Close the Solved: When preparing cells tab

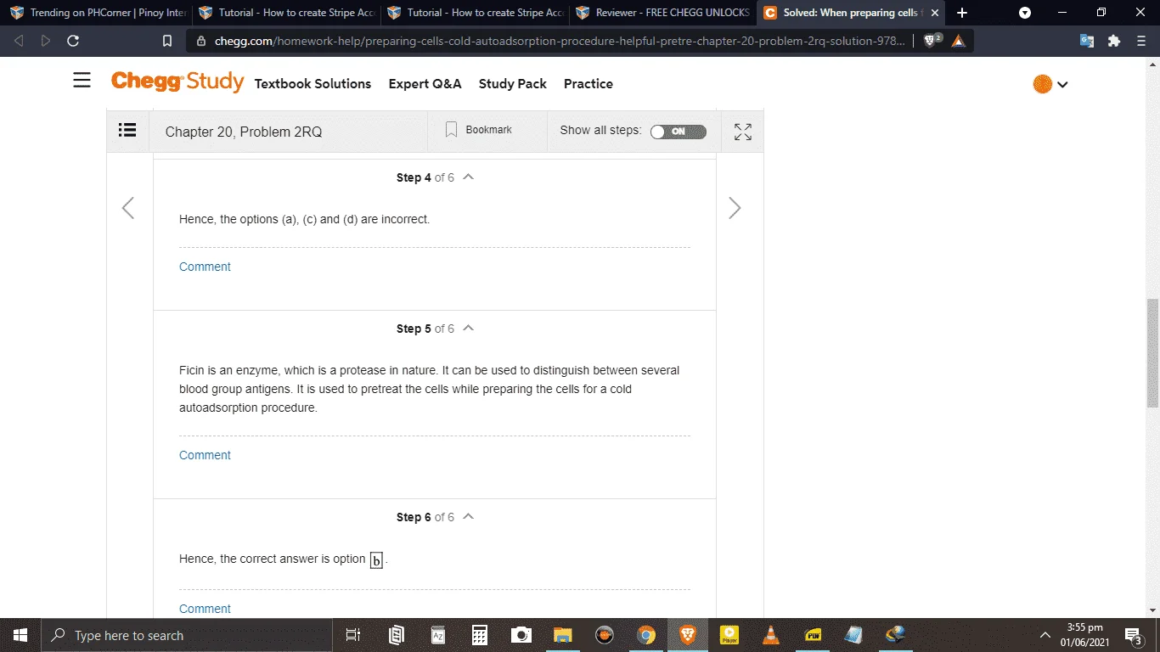click(x=935, y=13)
